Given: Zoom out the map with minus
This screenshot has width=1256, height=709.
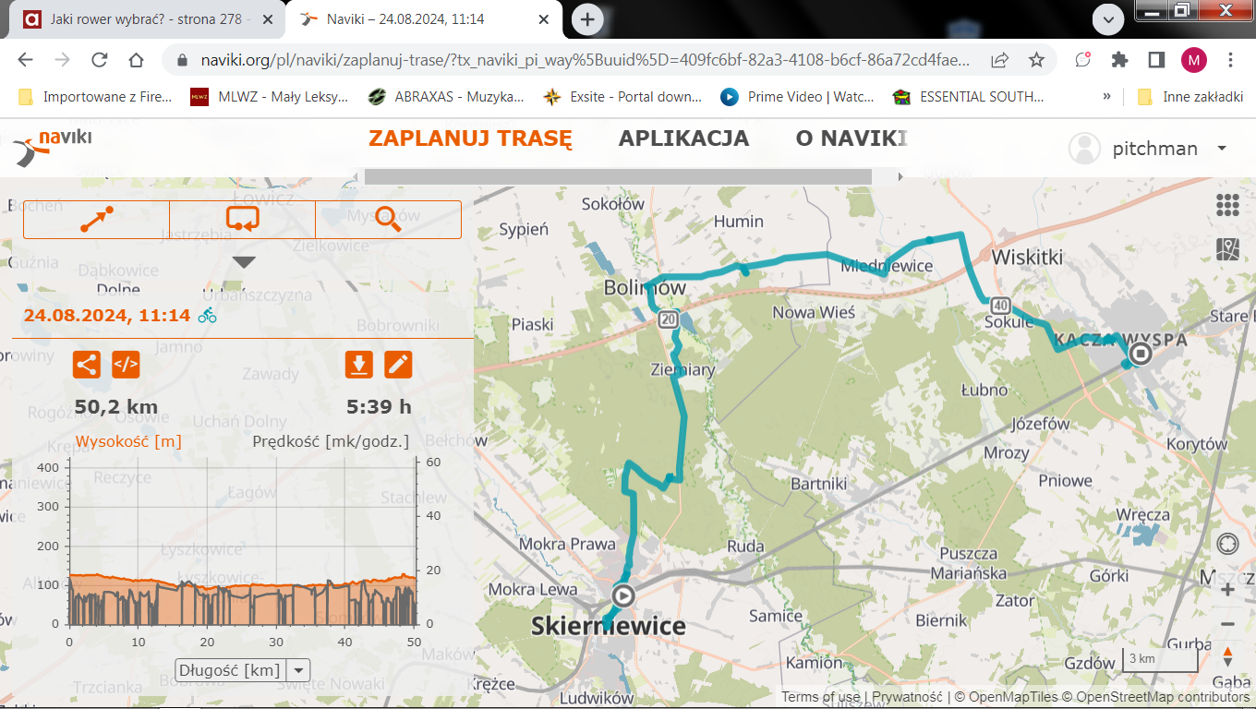Looking at the screenshot, I should (x=1227, y=624).
